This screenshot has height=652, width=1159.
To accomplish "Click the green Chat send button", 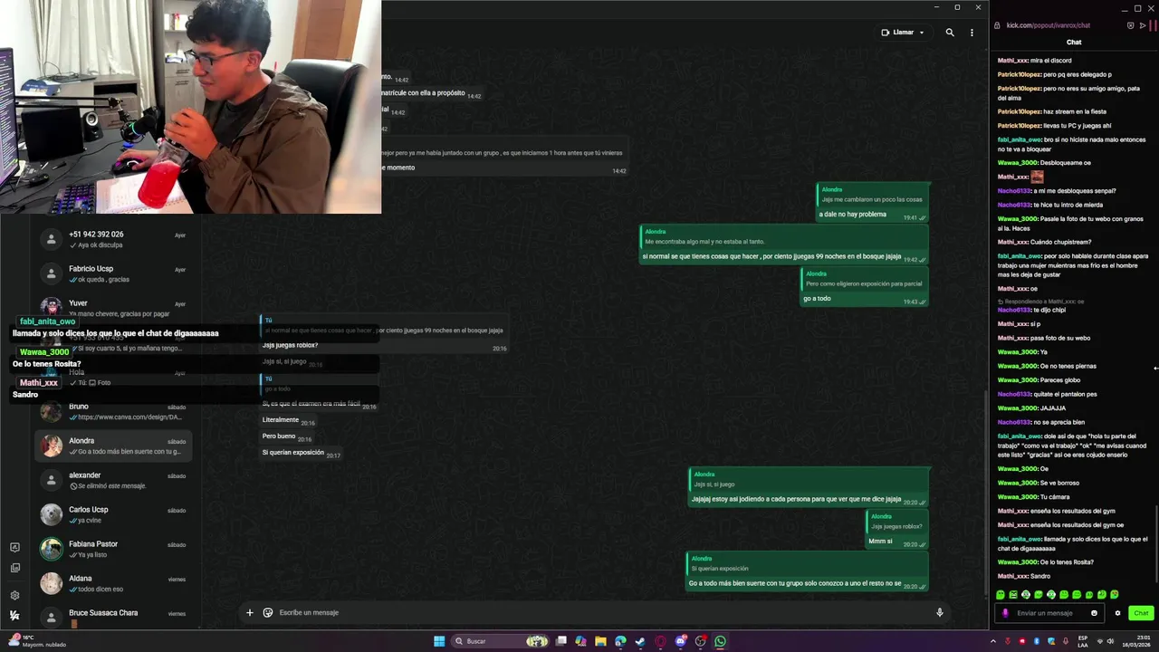I will pyautogui.click(x=1141, y=613).
